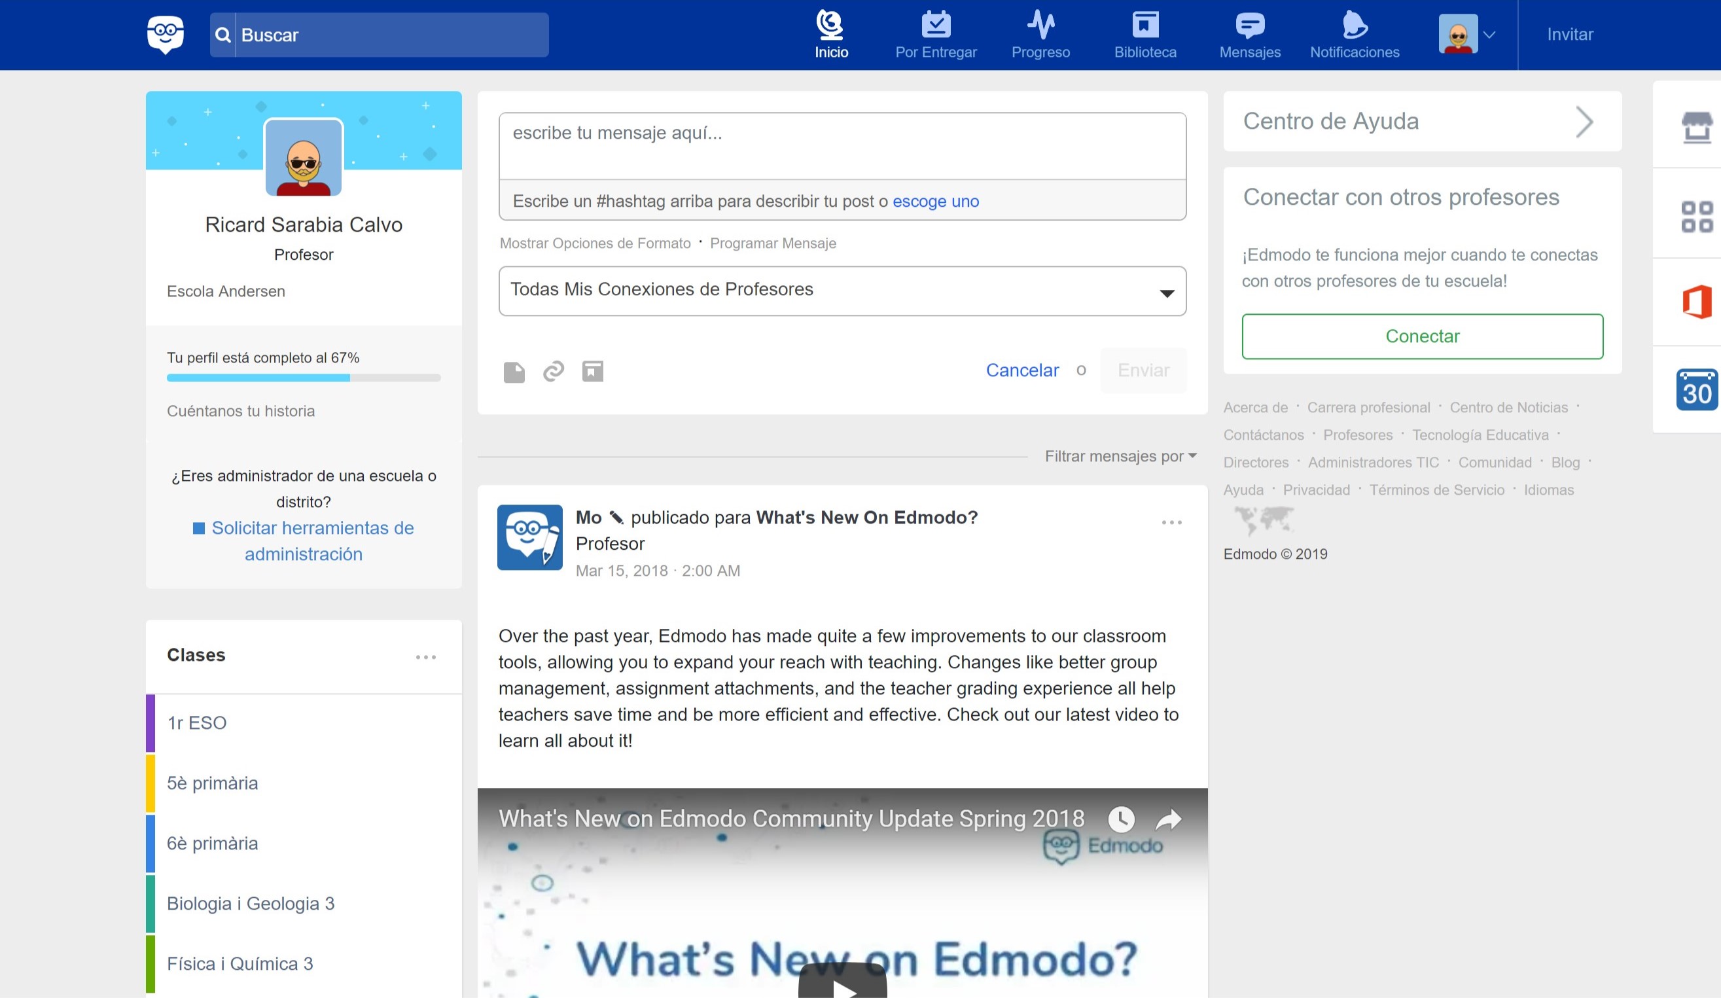
Task: Expand the profile avatar dropdown in header
Action: click(1466, 34)
